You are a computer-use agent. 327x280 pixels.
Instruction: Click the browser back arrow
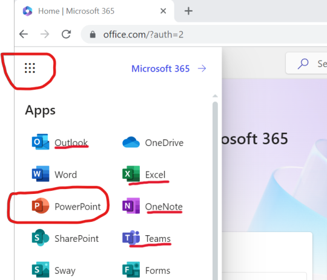click(24, 34)
